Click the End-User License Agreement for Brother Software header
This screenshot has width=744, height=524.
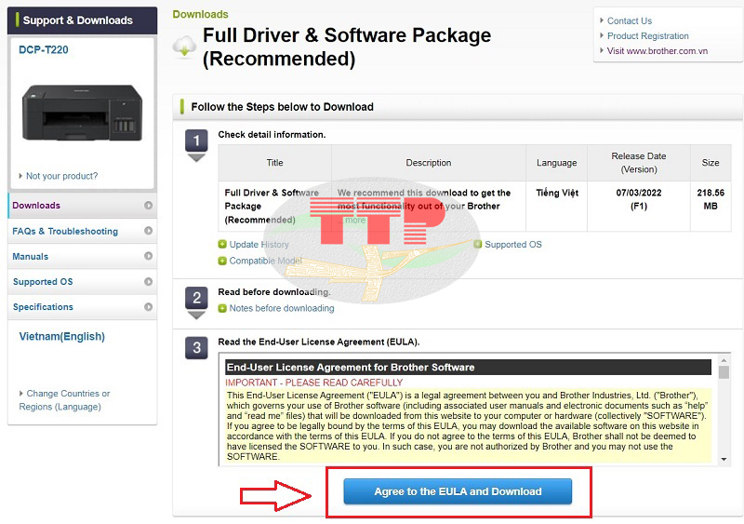click(x=469, y=368)
